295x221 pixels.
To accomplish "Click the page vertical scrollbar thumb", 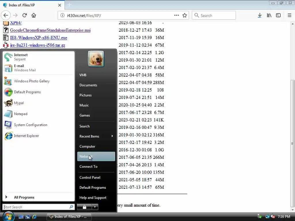I will [292, 143].
